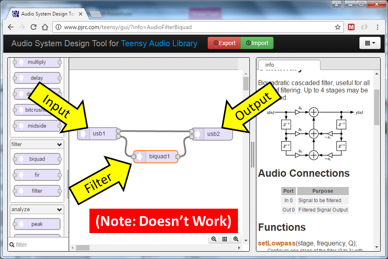Open Teensy Audio Library link
This screenshot has height=259, width=388.
click(159, 43)
